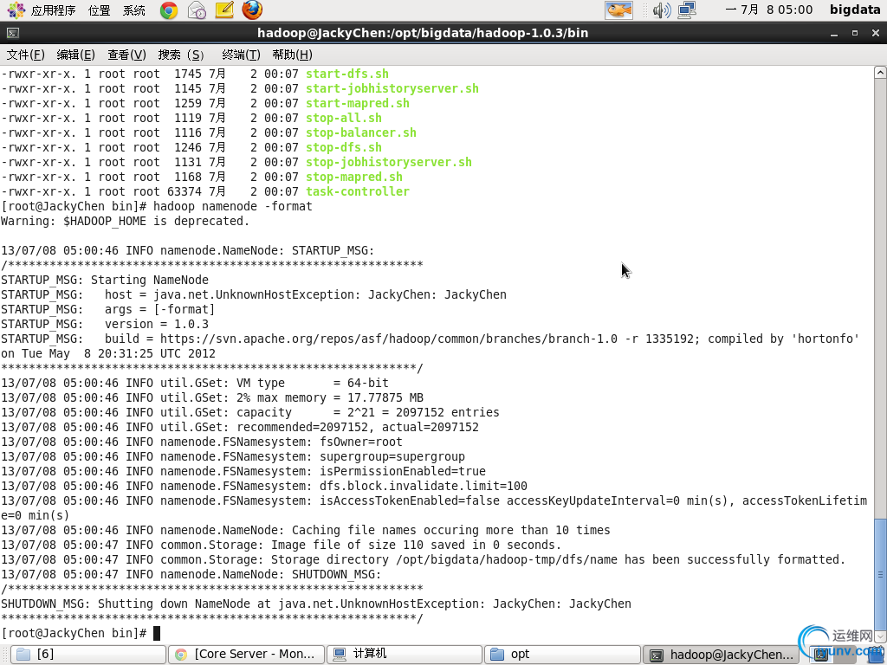Screen dimensions: 887x665
Task: Click the fish applet icon in the top panel
Action: [618, 10]
